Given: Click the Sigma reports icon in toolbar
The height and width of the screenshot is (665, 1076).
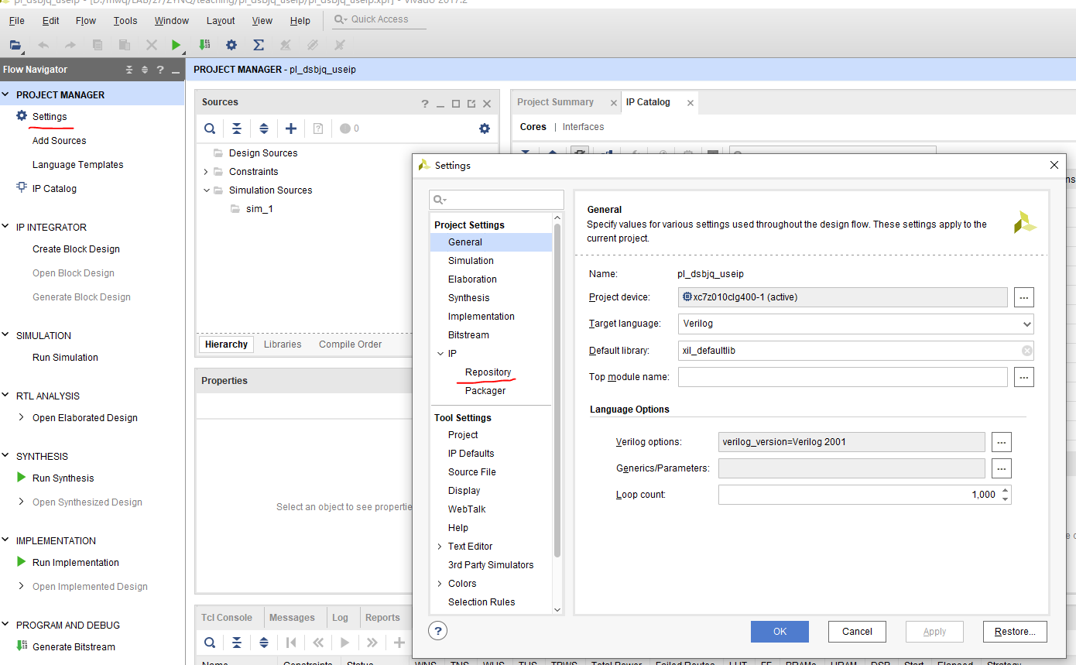Looking at the screenshot, I should (259, 45).
